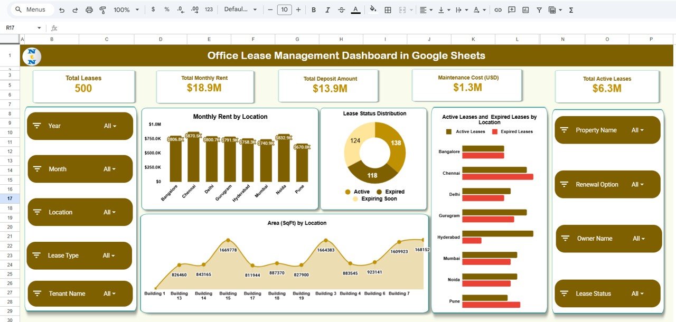Click the Insert link icon
Viewport: 676px width, 322px height.
tap(497, 10)
